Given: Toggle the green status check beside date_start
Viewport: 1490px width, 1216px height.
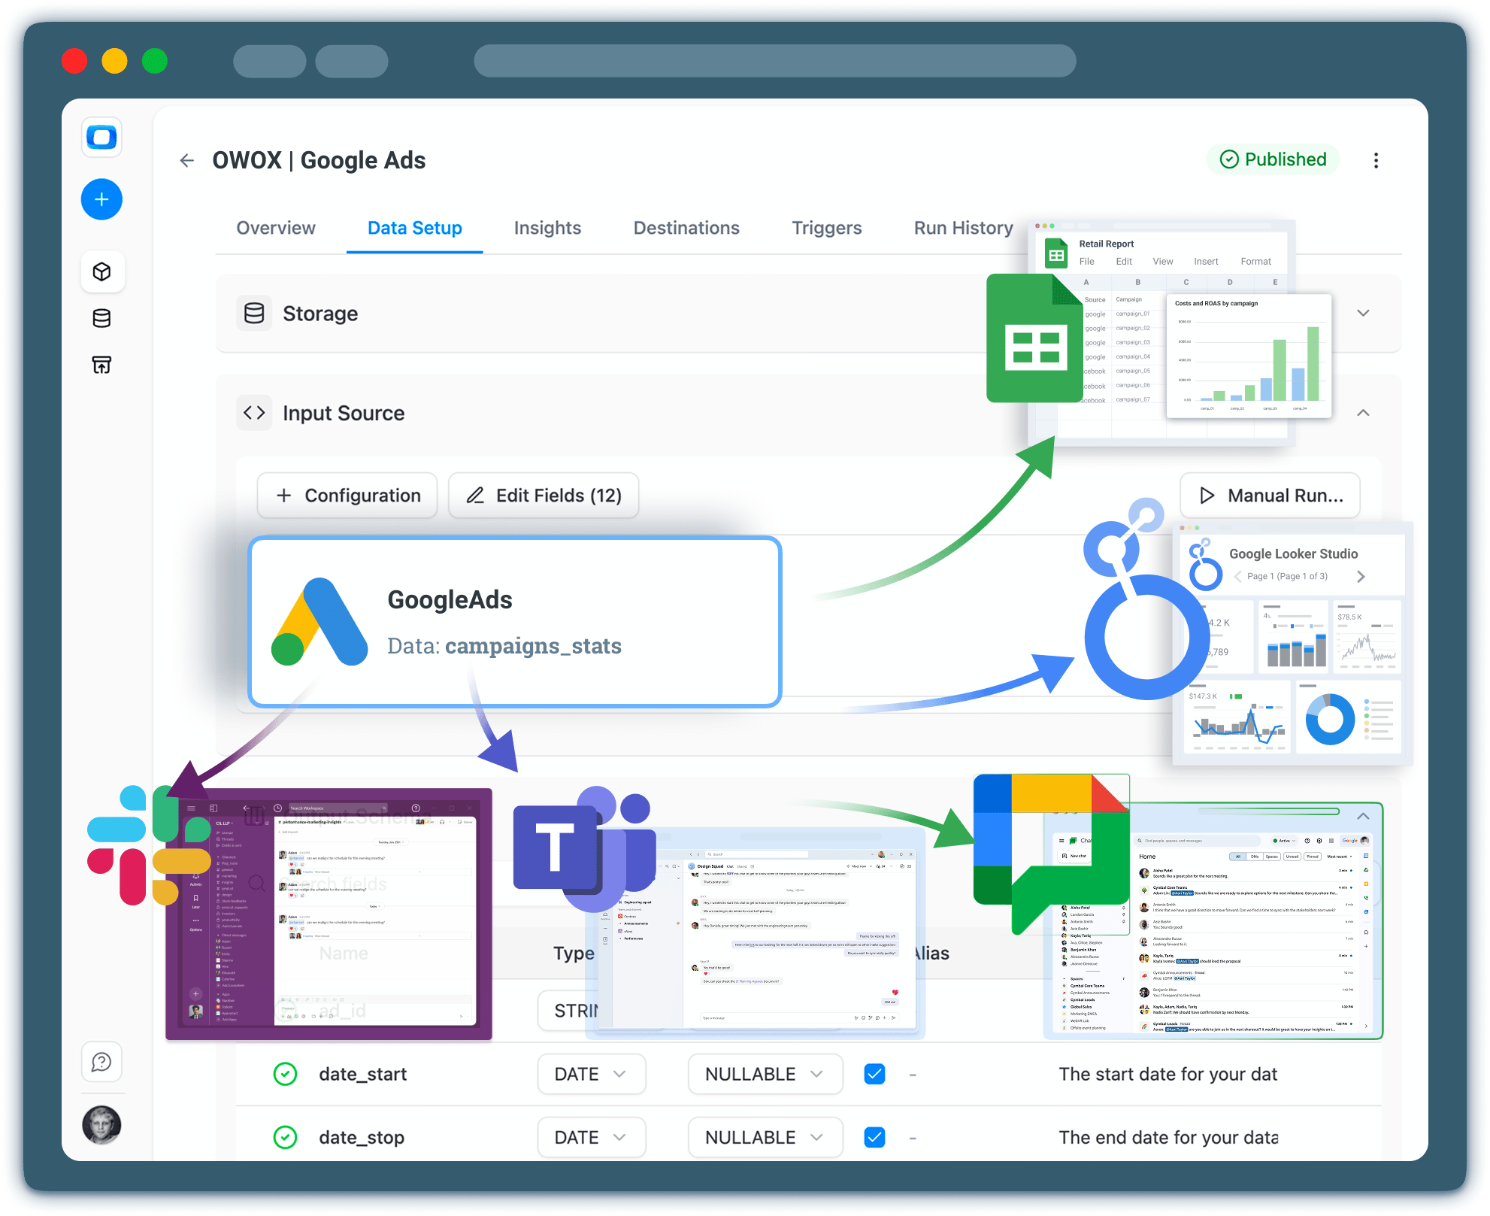Looking at the screenshot, I should (285, 1074).
